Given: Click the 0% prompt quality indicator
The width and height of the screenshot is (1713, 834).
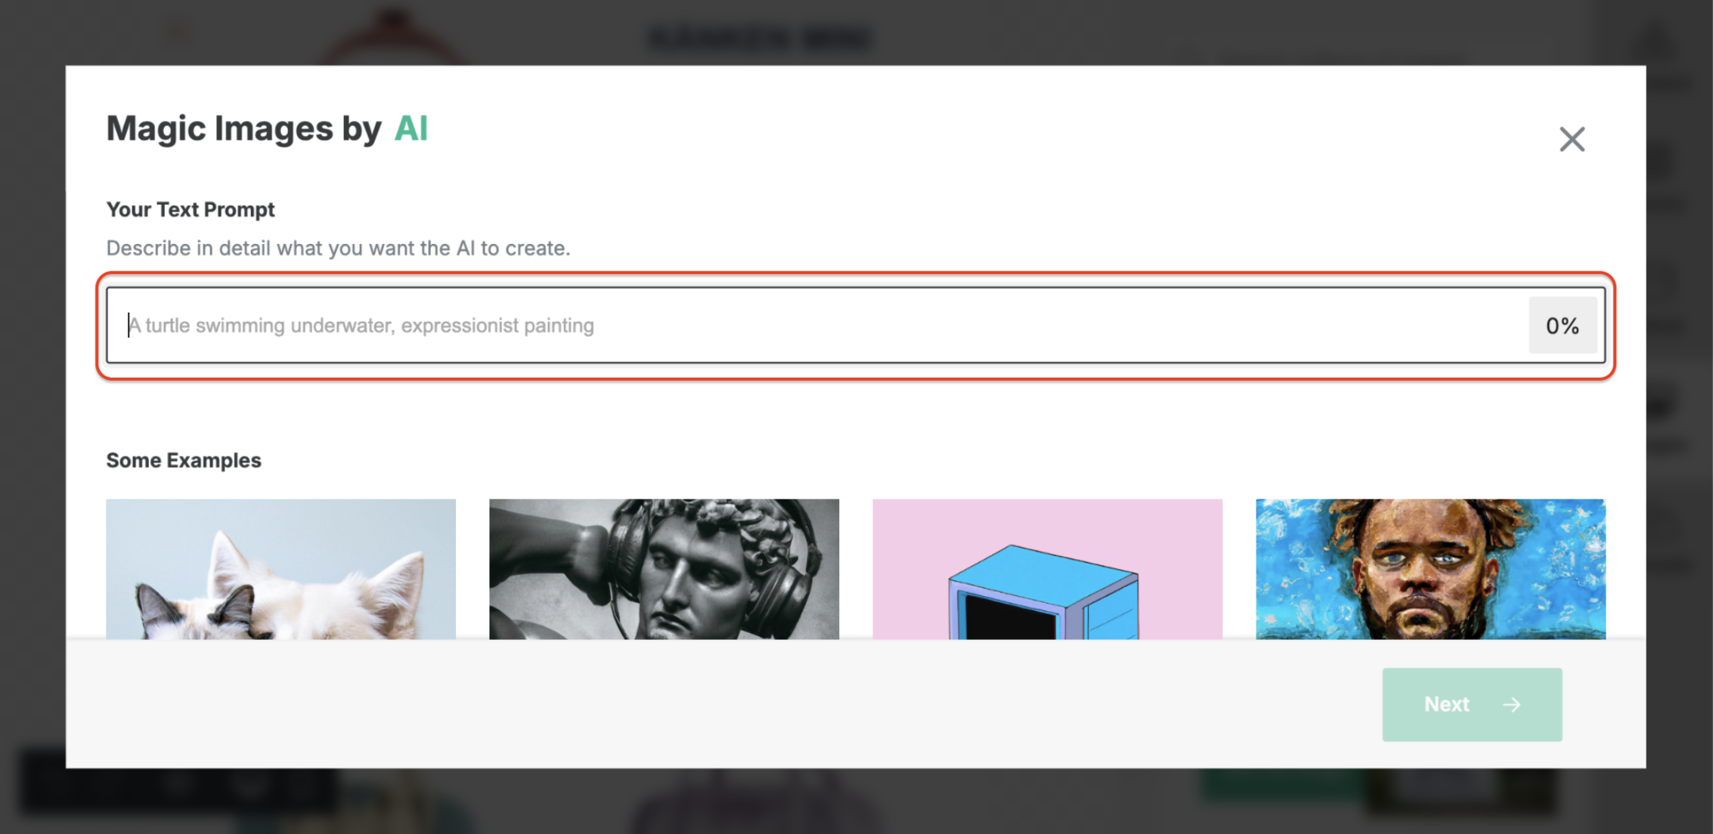Looking at the screenshot, I should point(1563,326).
